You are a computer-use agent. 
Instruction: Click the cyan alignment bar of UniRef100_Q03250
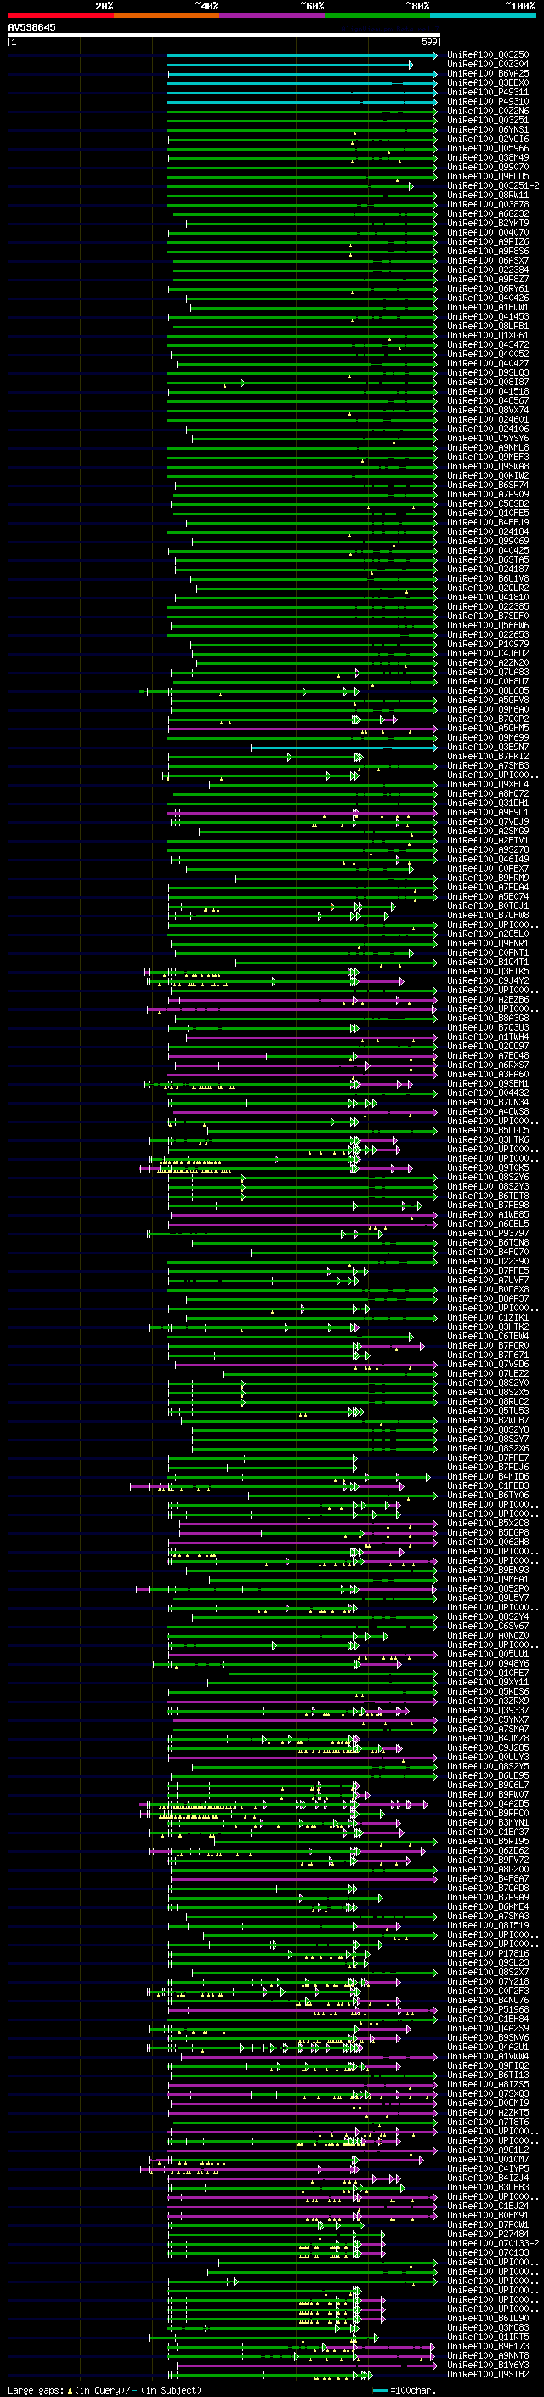click(x=301, y=55)
